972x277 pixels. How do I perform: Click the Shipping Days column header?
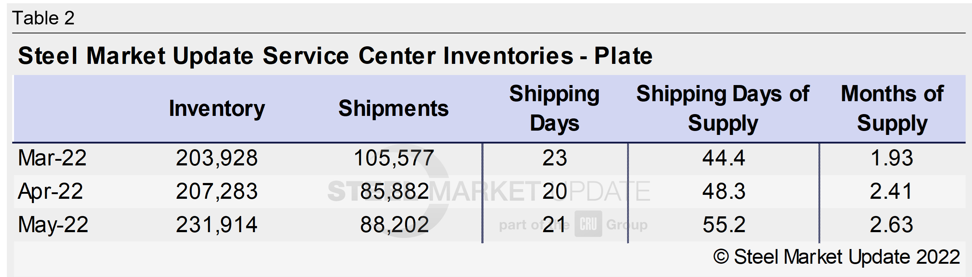tap(554, 109)
